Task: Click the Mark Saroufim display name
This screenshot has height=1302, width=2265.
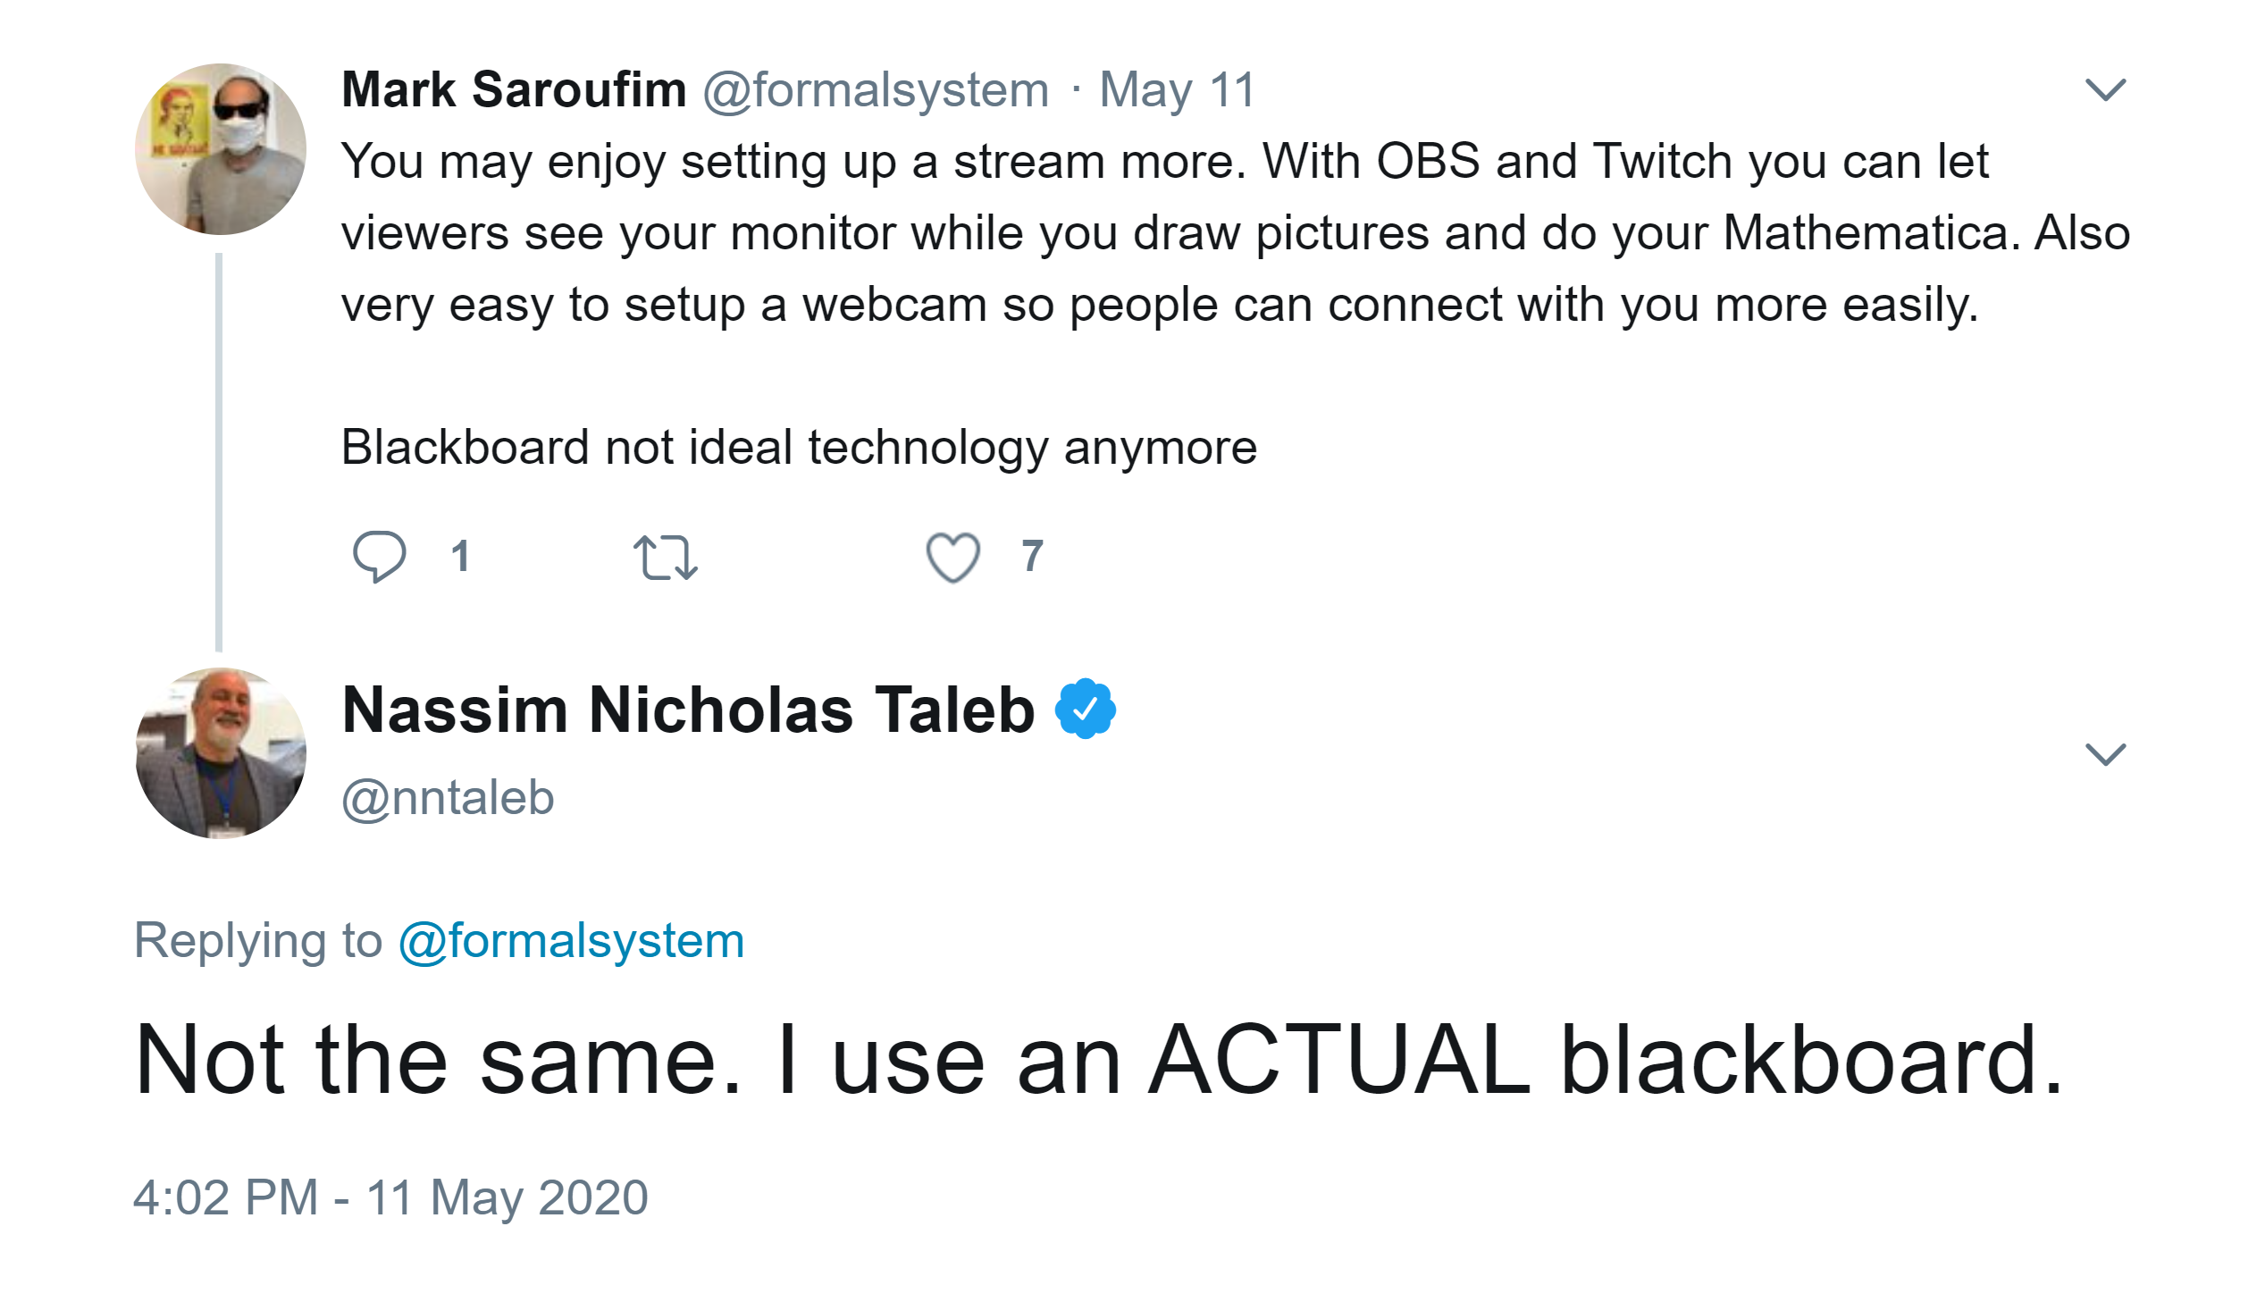Action: [514, 90]
